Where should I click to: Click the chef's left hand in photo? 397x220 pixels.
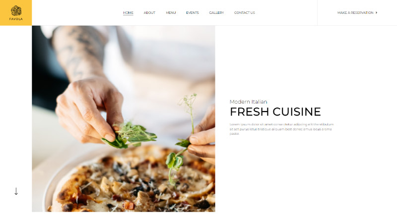pyautogui.click(x=89, y=109)
